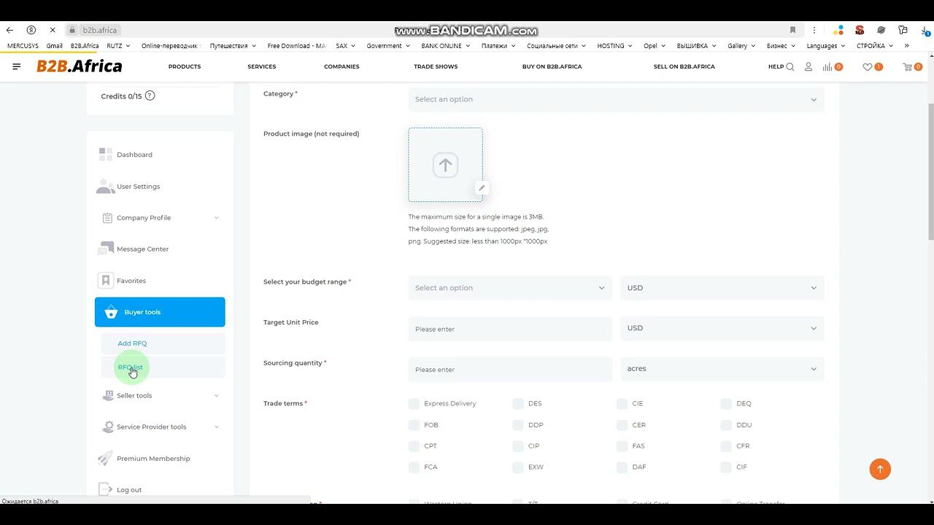Click the Favorites bookmark icon
Image resolution: width=934 pixels, height=525 pixels.
click(106, 281)
